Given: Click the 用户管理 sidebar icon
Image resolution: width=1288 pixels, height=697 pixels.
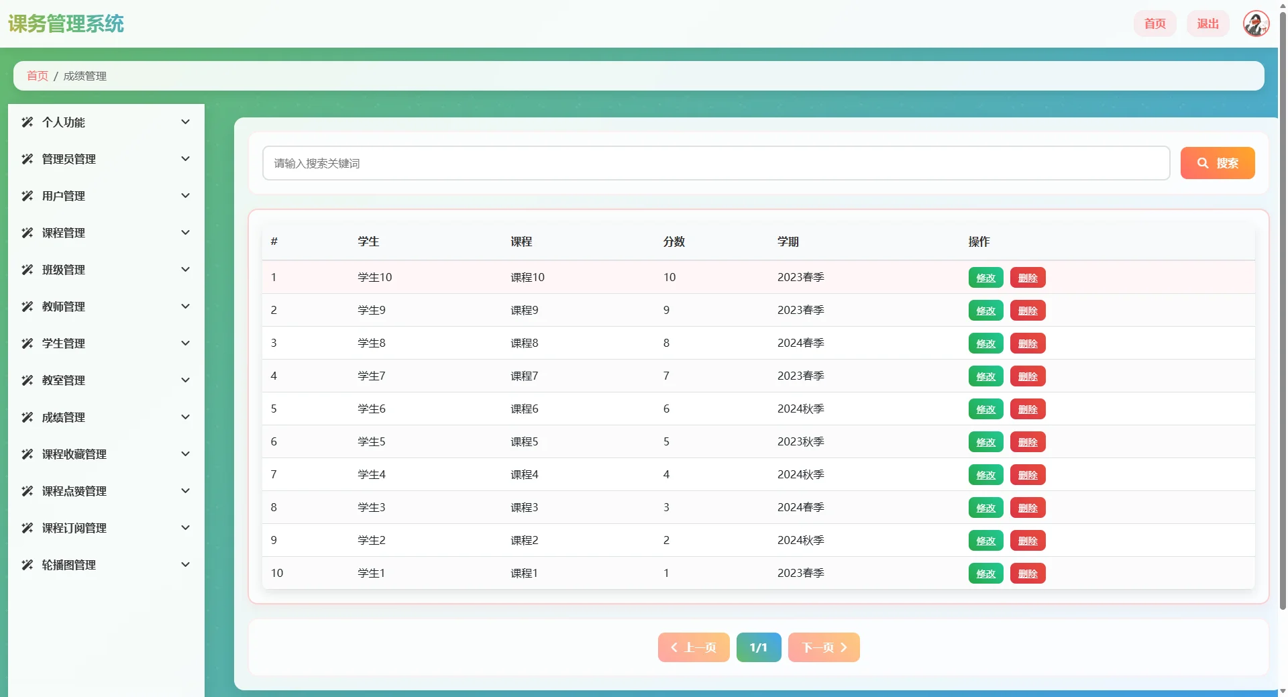Looking at the screenshot, I should (27, 195).
